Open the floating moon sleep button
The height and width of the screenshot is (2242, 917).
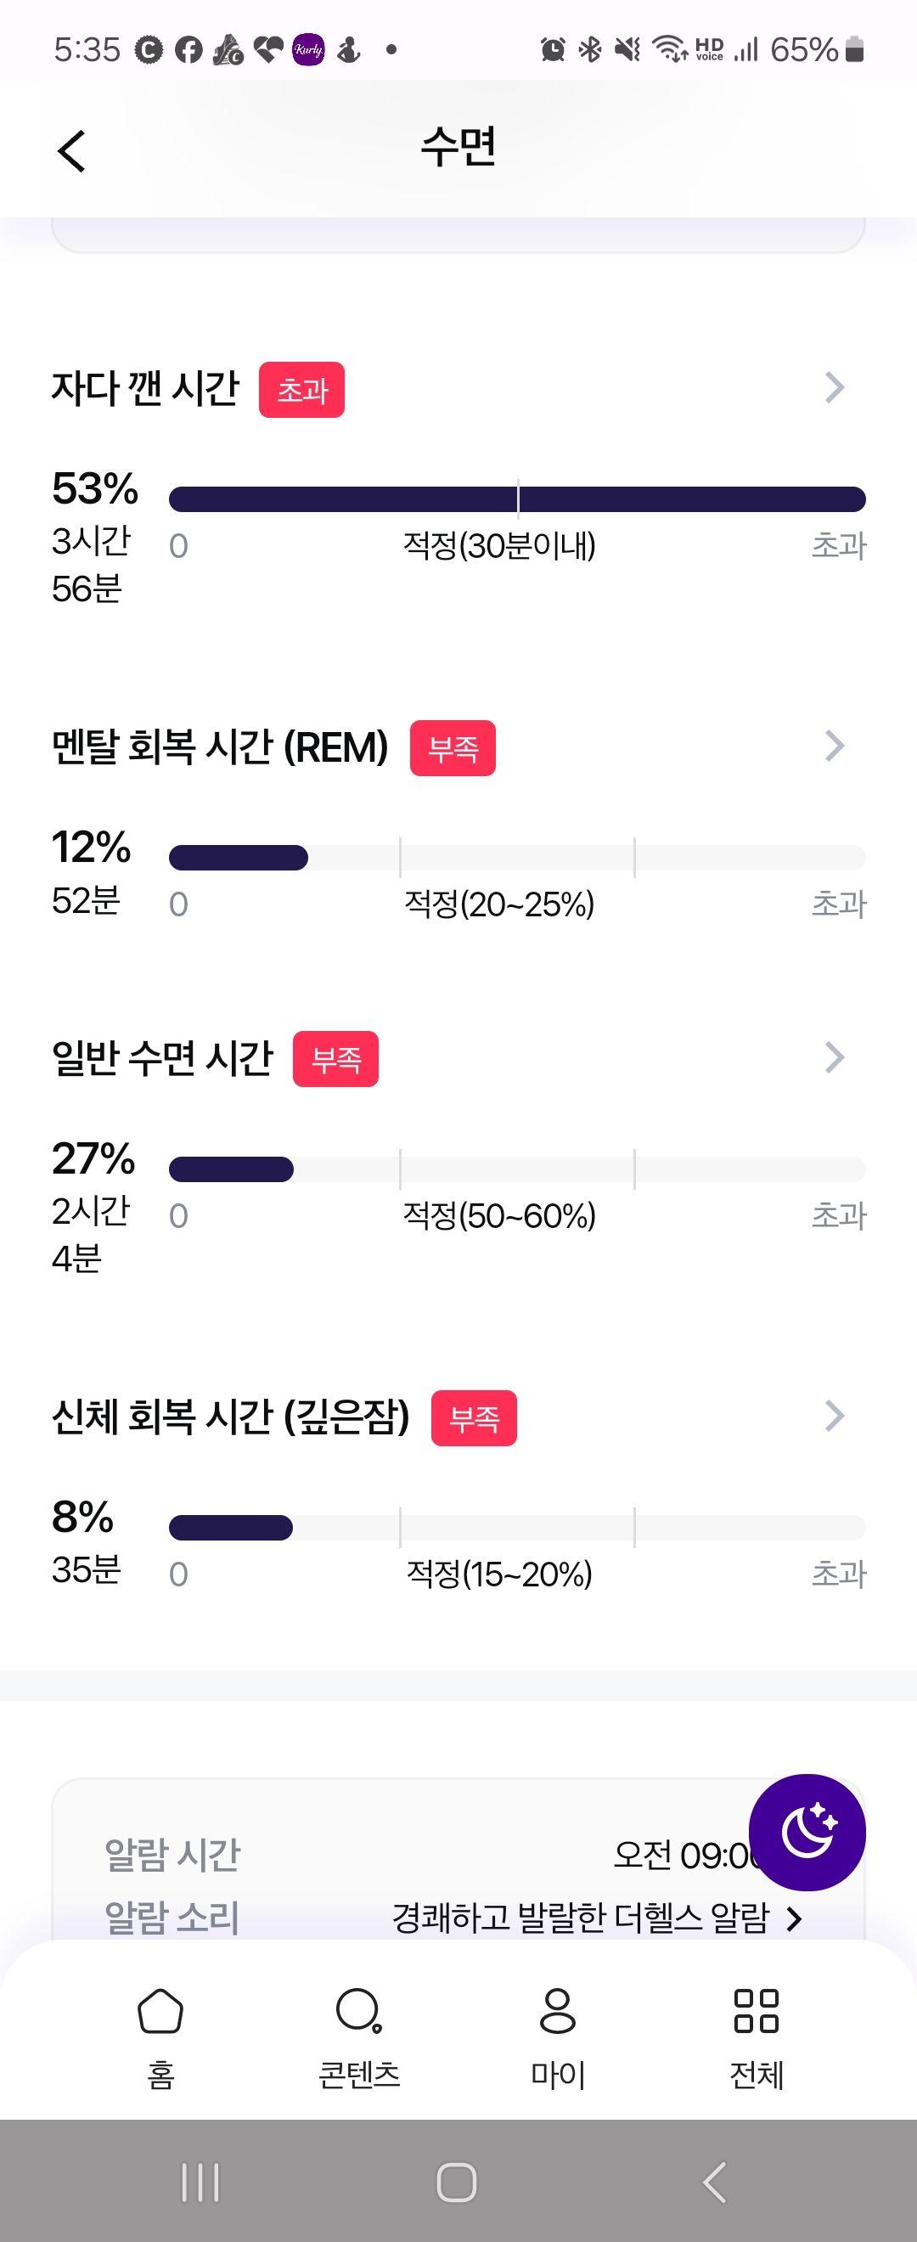coord(807,1832)
